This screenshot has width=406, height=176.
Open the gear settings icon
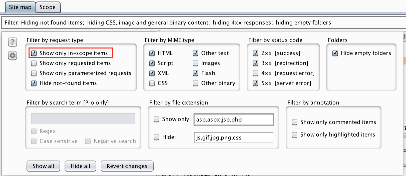pos(13,55)
